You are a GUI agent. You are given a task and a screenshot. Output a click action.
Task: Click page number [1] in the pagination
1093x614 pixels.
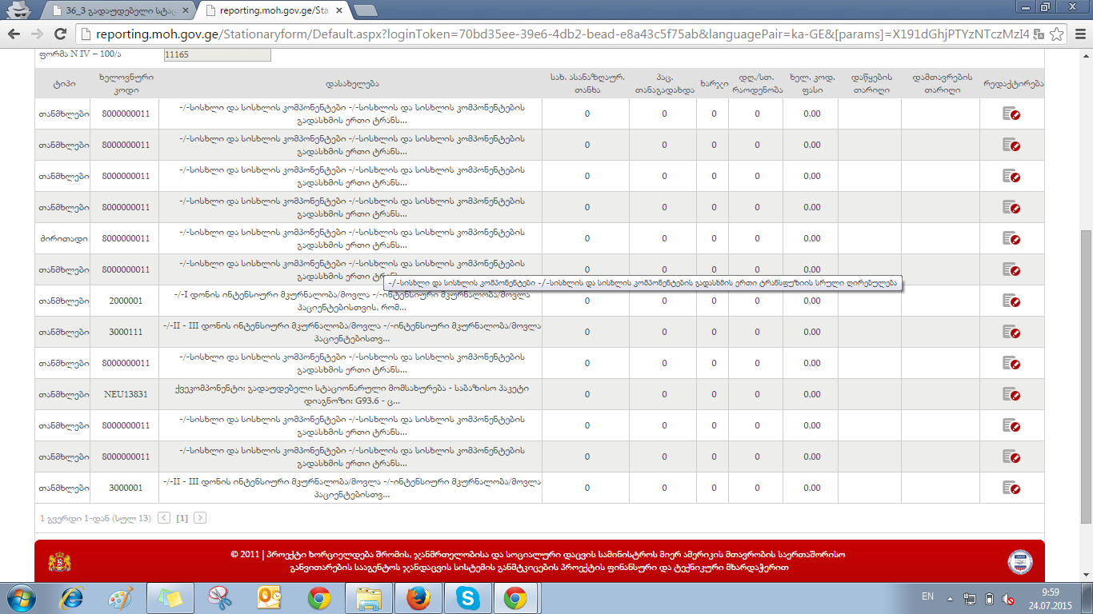pyautogui.click(x=182, y=518)
